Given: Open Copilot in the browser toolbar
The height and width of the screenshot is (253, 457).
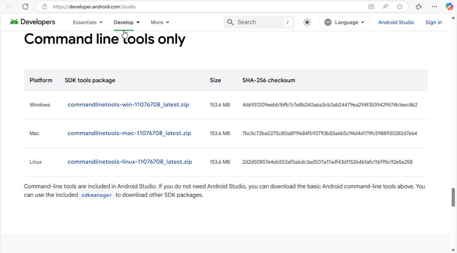Looking at the screenshot, I should (449, 6).
